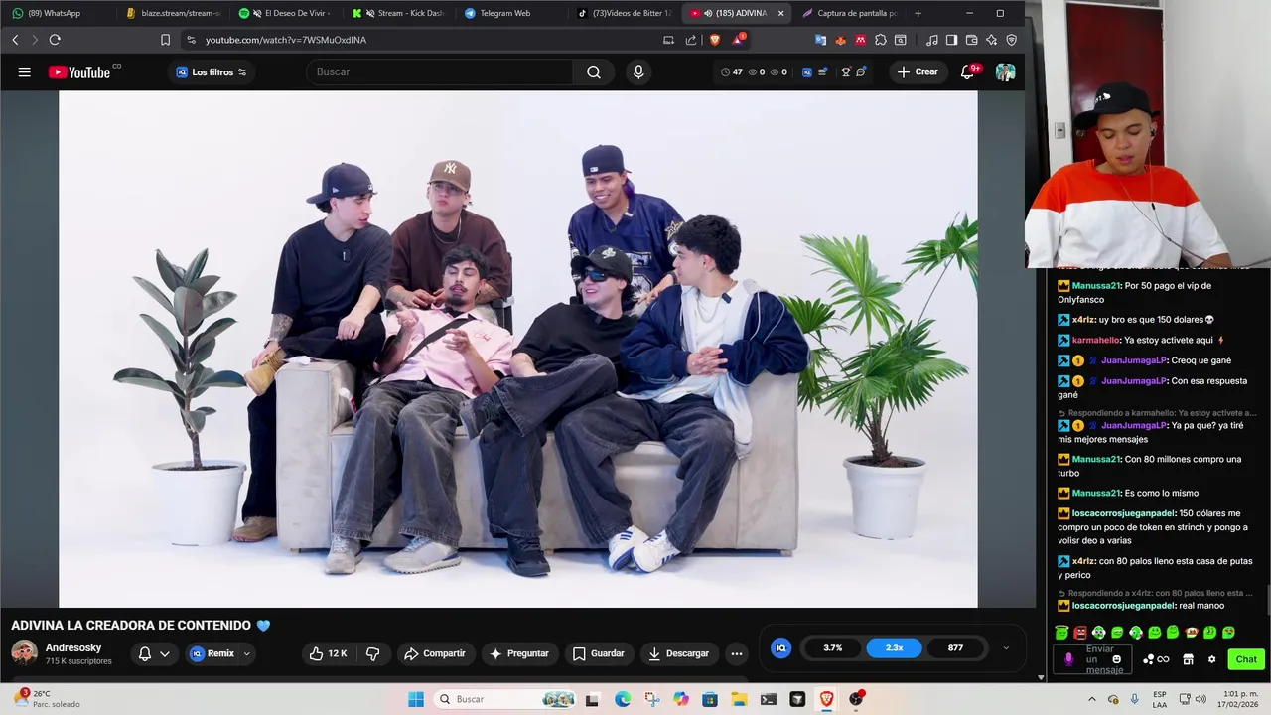Toggle the Windows tray microphone icon
This screenshot has height=715, width=1271.
1134,699
